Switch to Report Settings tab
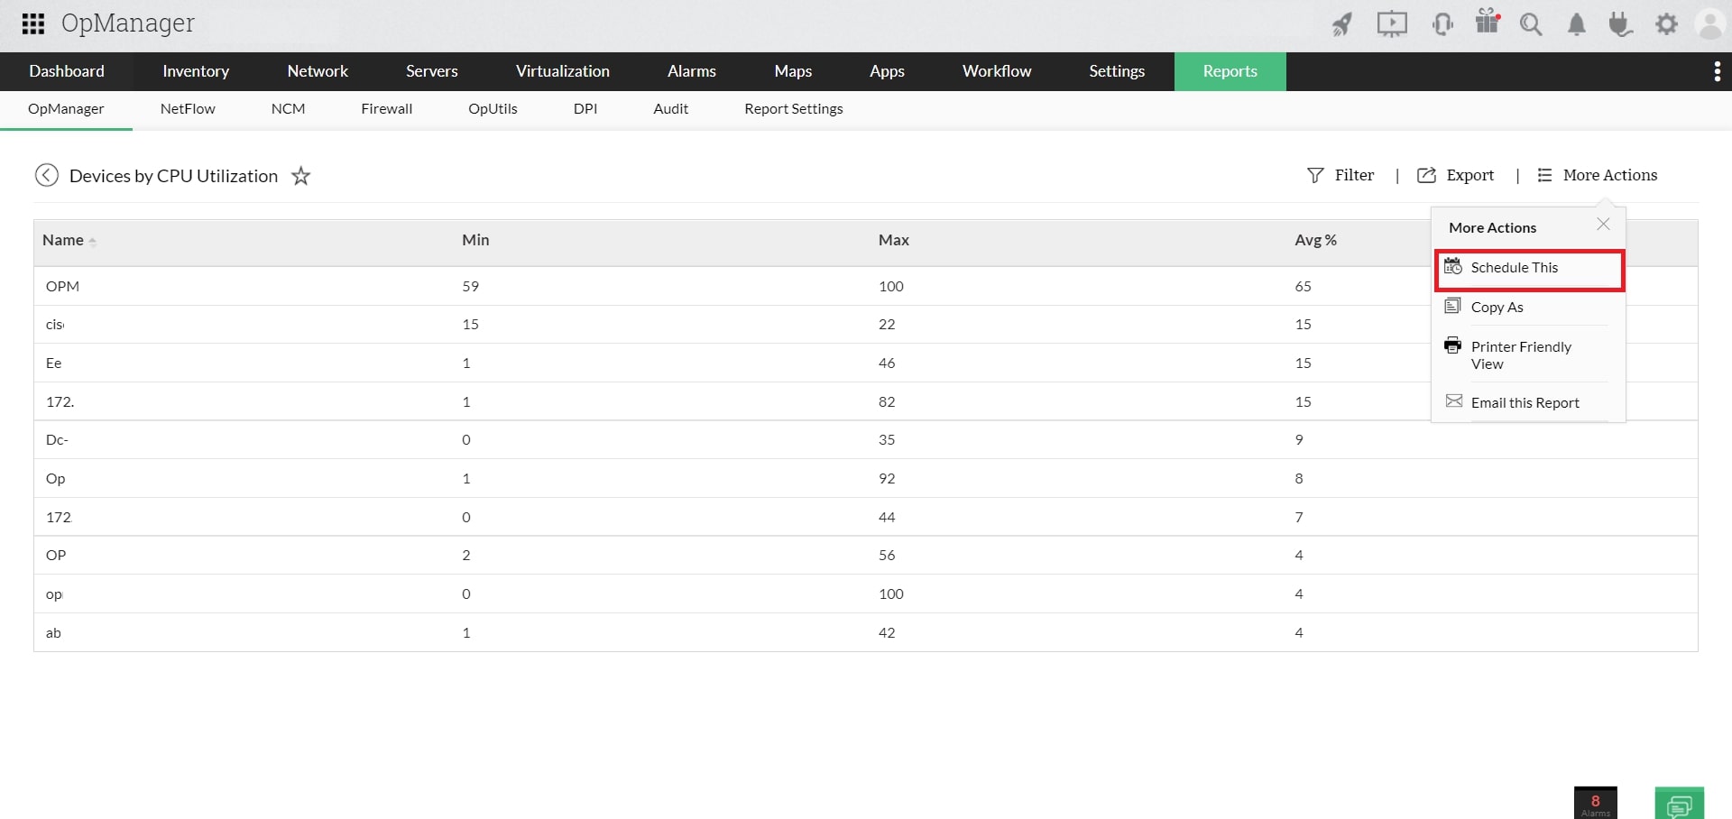This screenshot has height=819, width=1732. pos(793,108)
